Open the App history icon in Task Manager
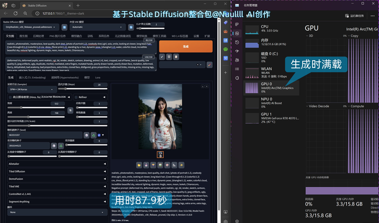The image size is (379, 223). point(237,42)
